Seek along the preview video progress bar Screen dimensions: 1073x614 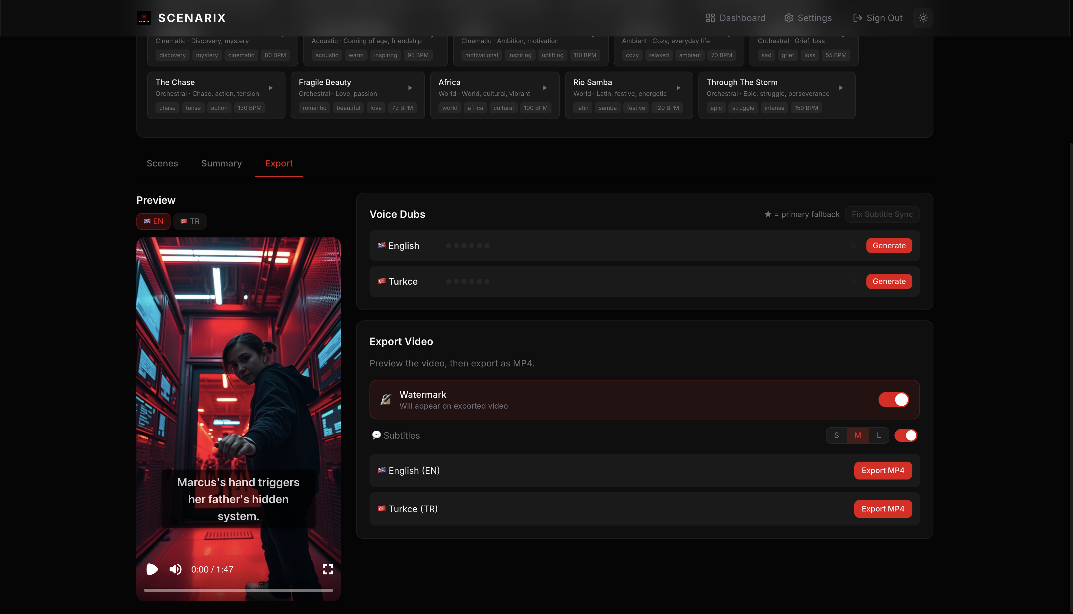pos(239,590)
